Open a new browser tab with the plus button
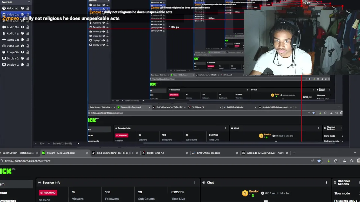 pos(294,153)
